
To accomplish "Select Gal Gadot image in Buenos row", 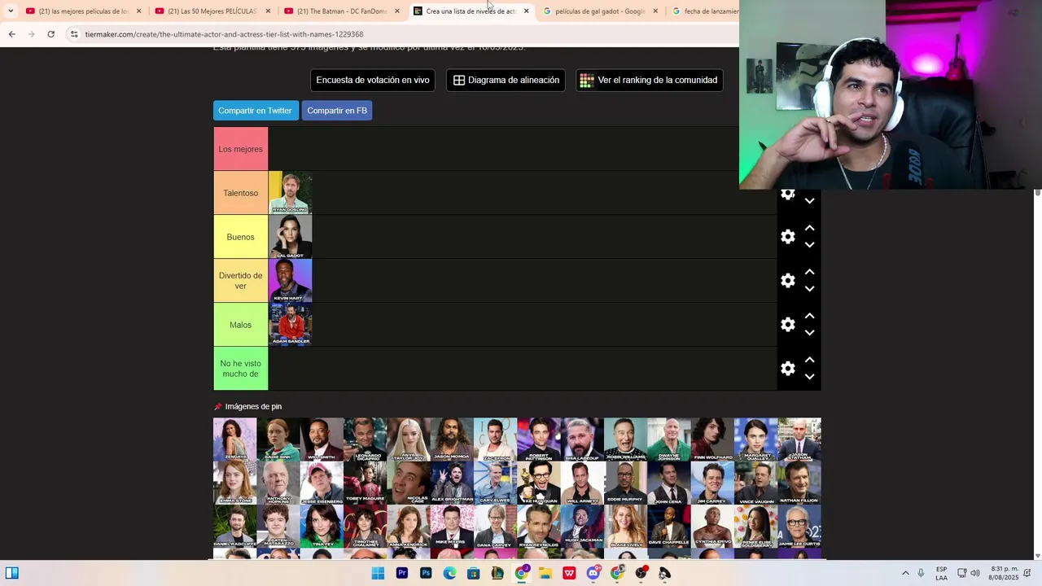I will coord(291,237).
